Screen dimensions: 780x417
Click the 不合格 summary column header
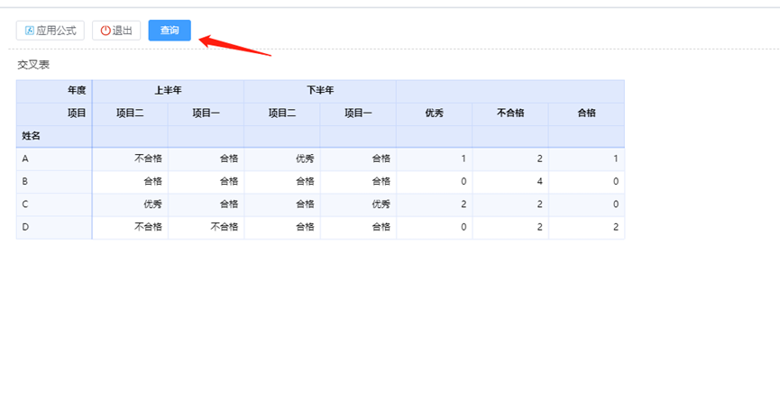click(510, 113)
